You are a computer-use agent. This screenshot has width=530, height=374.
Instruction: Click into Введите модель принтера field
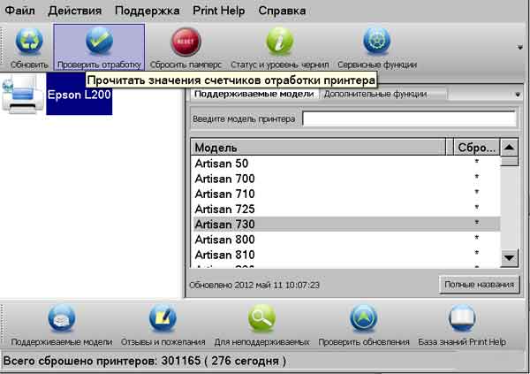[x=409, y=119]
